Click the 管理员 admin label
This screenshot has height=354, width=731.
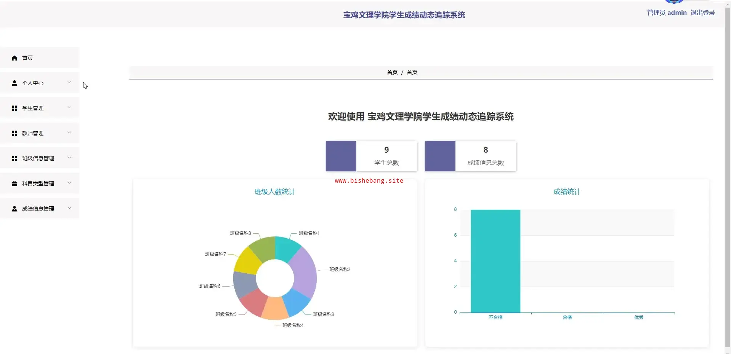pos(667,13)
